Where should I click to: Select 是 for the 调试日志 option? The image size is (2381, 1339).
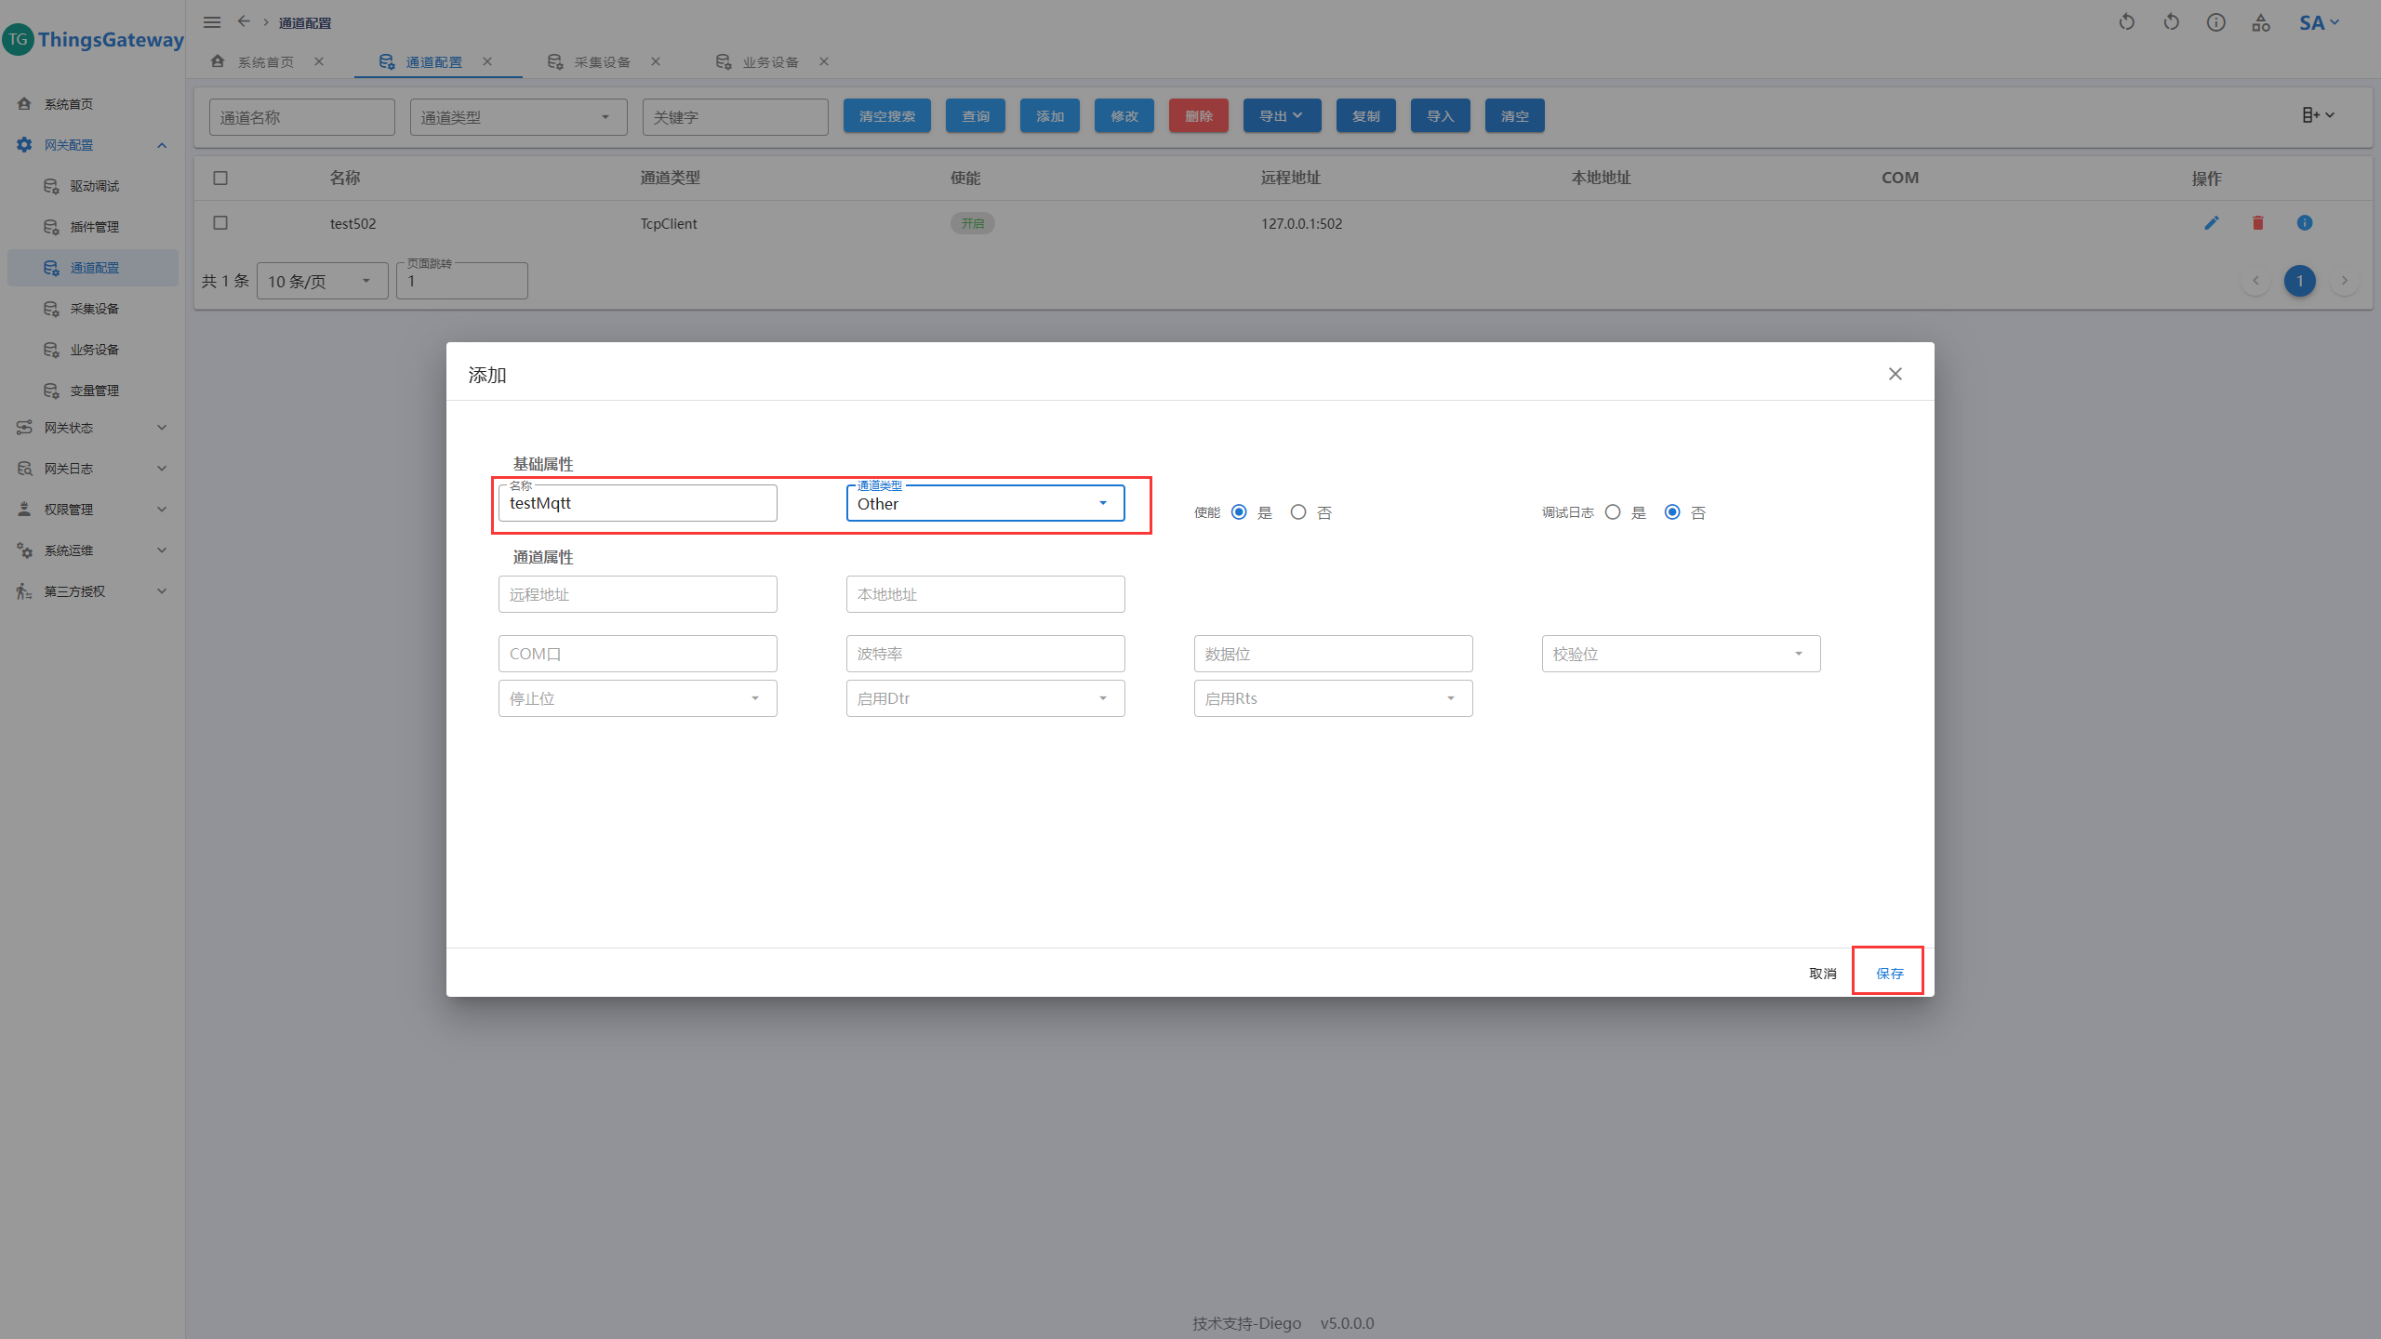pos(1613,512)
